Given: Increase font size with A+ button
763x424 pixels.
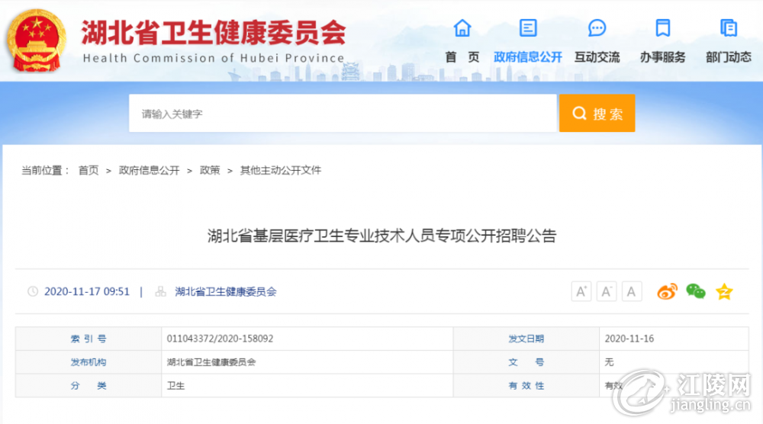Looking at the screenshot, I should tap(581, 291).
